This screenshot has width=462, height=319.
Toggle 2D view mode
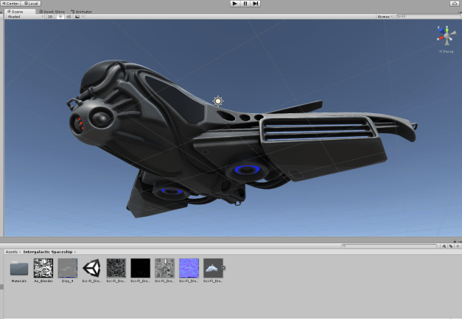click(x=51, y=16)
